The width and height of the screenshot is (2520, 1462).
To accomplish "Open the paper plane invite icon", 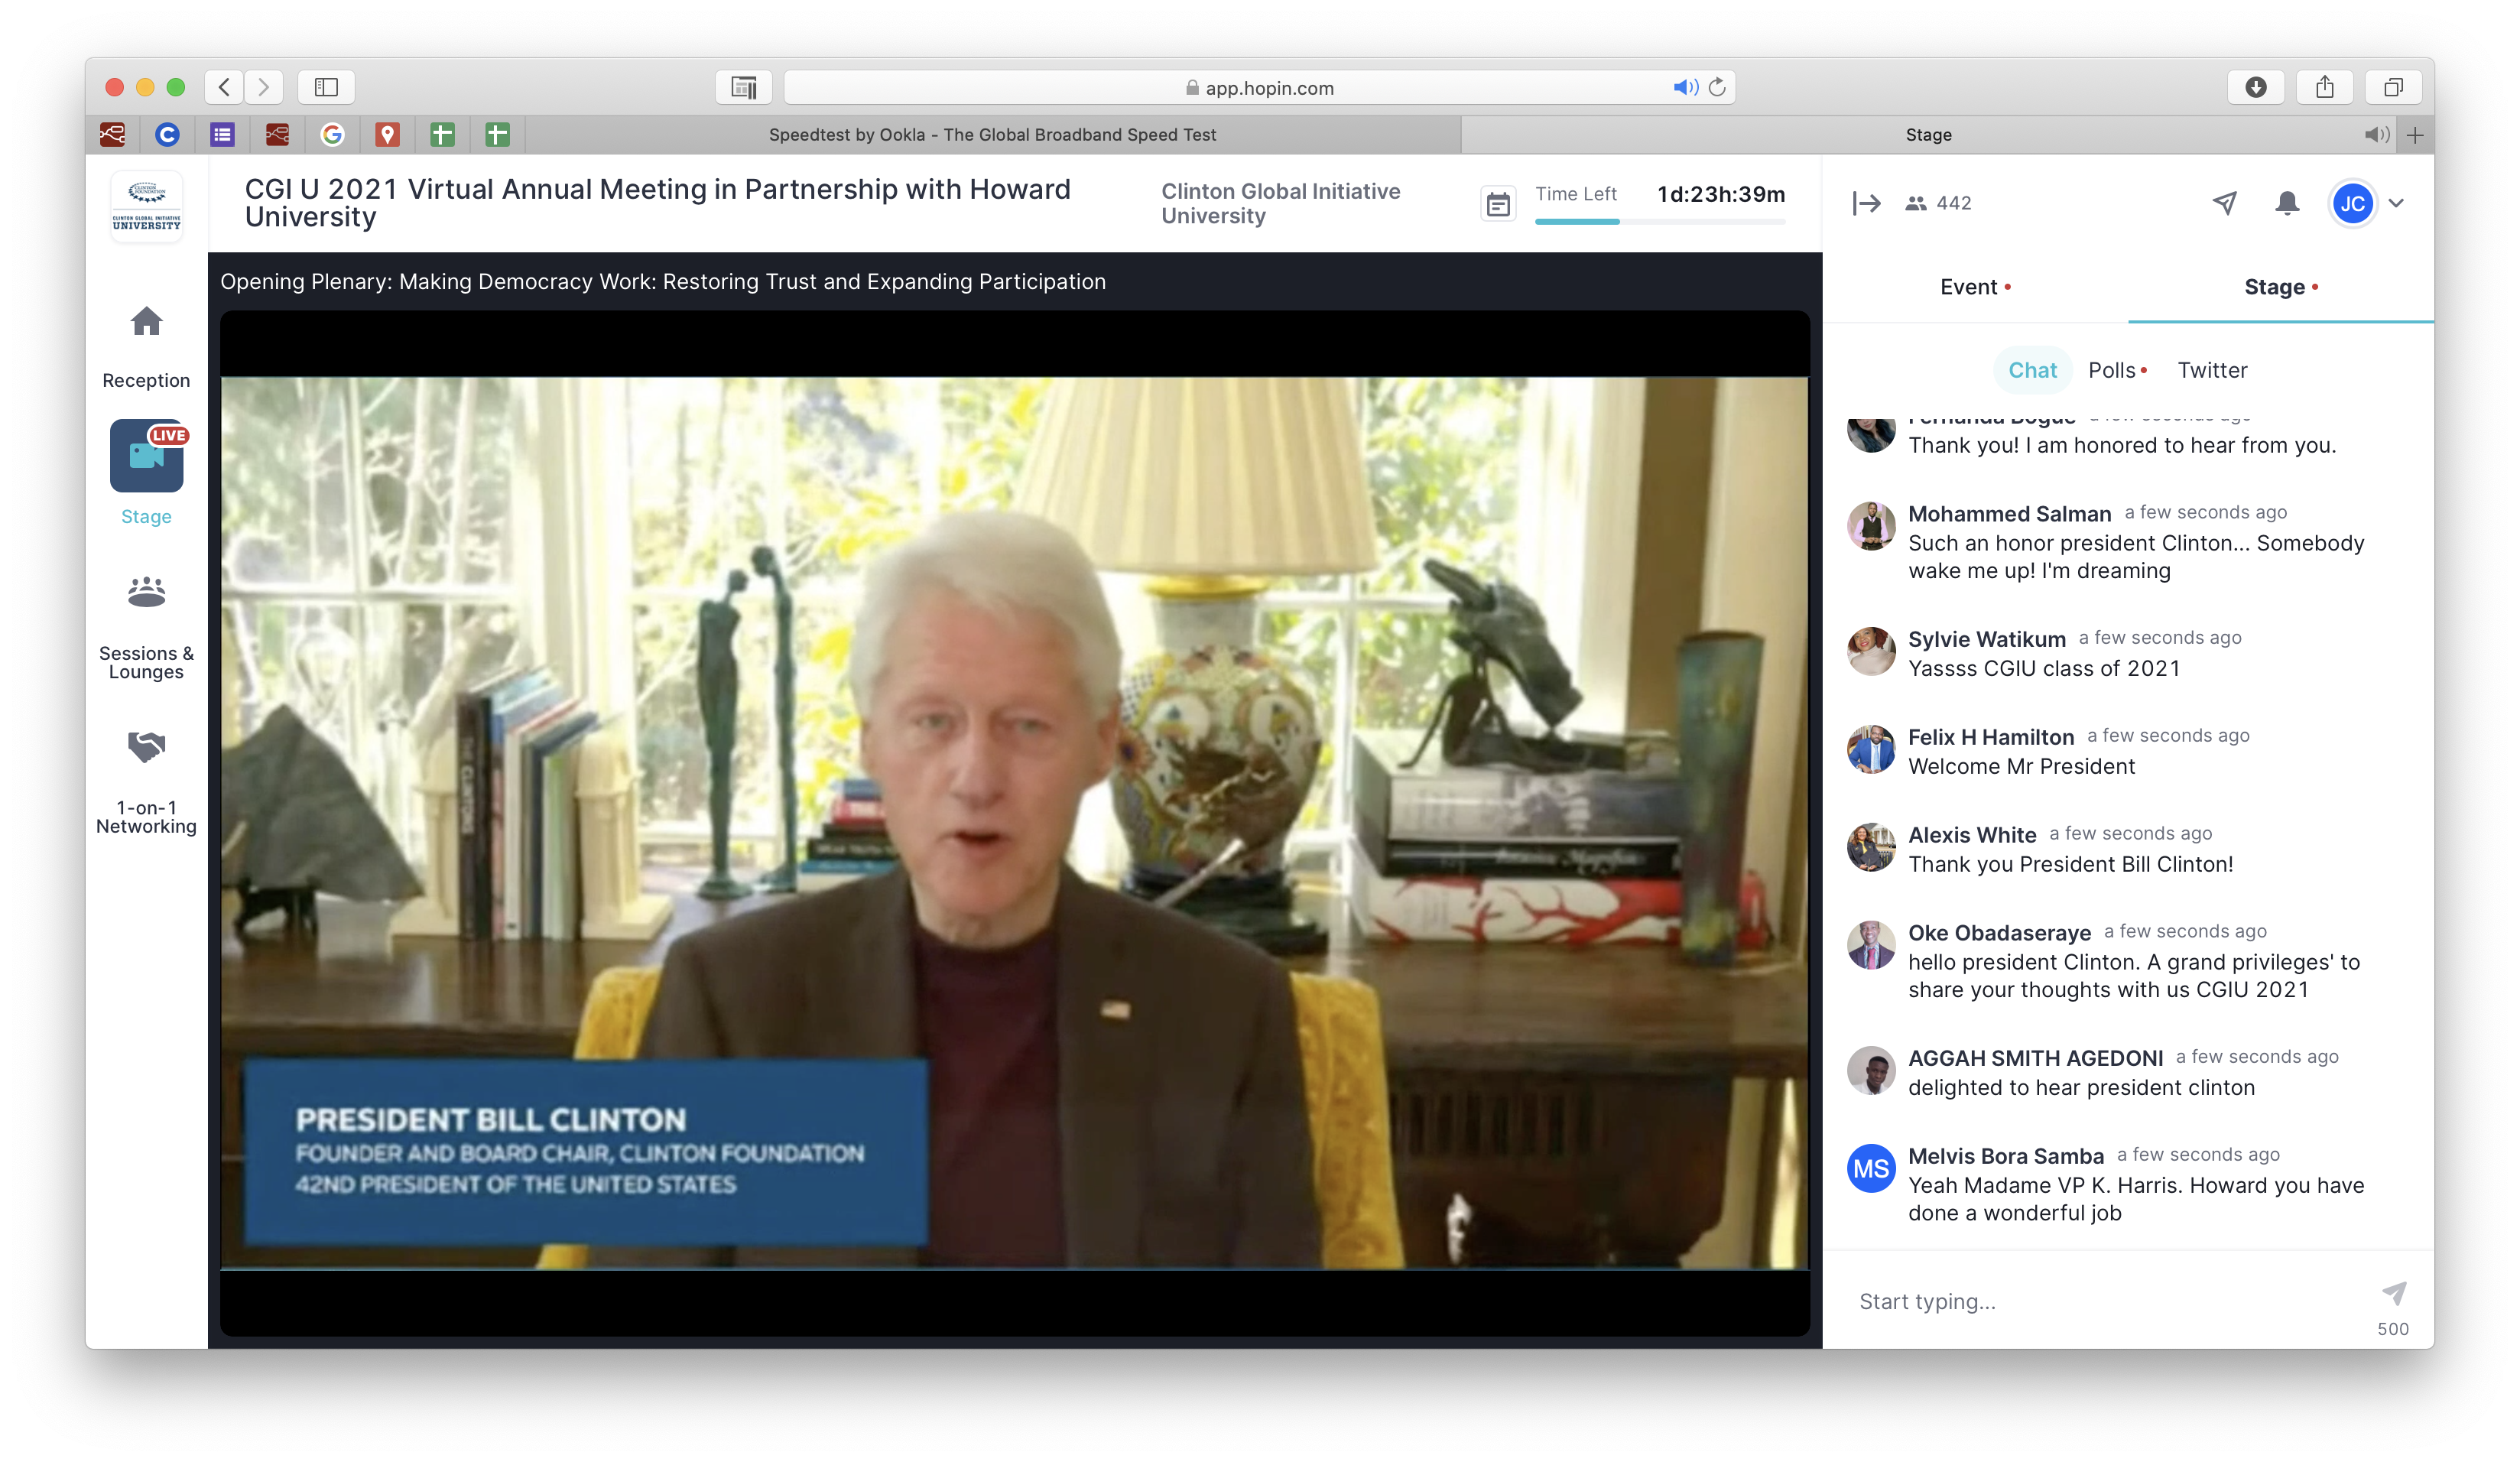I will [x=2224, y=203].
